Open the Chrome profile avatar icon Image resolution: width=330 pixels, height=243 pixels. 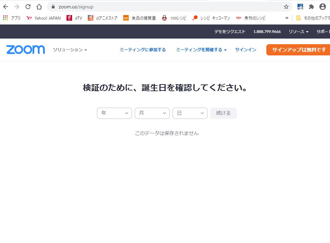[322, 7]
